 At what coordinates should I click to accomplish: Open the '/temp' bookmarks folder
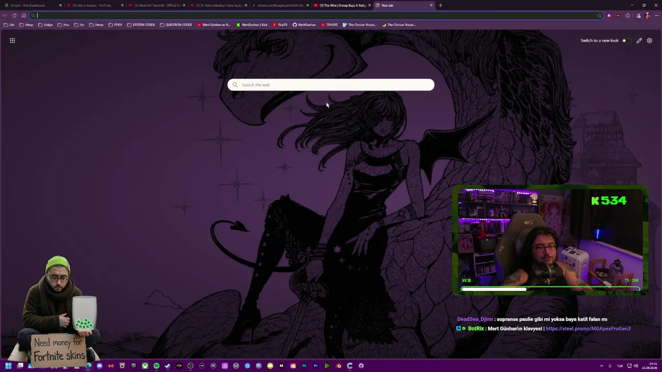(96, 25)
